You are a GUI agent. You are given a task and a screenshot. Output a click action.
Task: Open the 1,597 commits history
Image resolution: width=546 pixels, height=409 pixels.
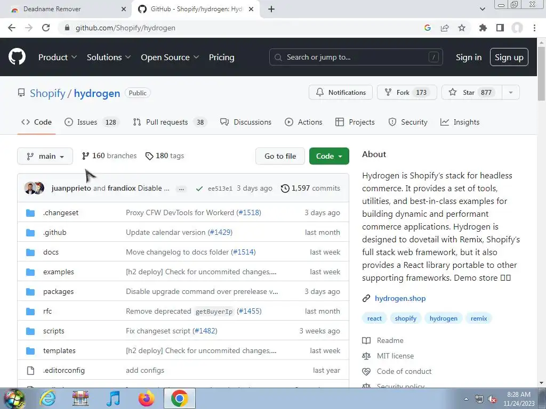(311, 188)
